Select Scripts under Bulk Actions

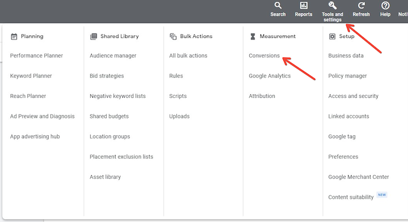(178, 96)
